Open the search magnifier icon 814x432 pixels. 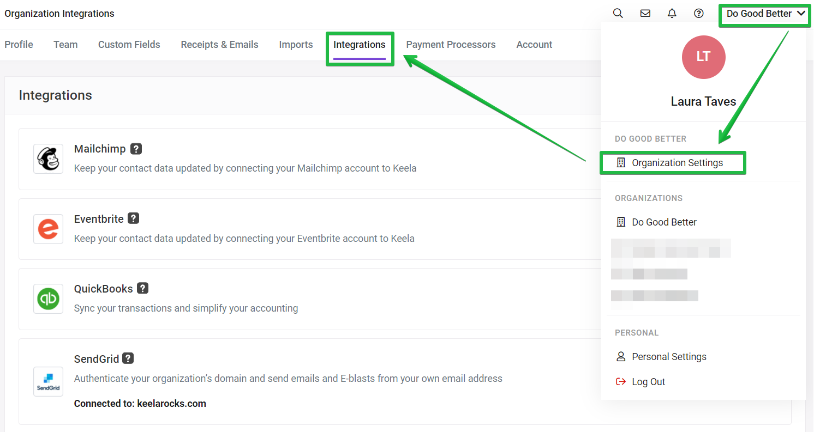click(x=618, y=14)
